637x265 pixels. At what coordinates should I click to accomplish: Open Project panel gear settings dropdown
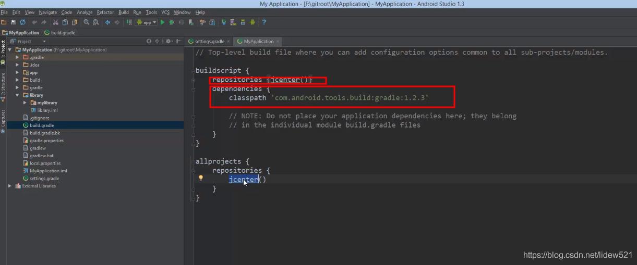coord(169,41)
